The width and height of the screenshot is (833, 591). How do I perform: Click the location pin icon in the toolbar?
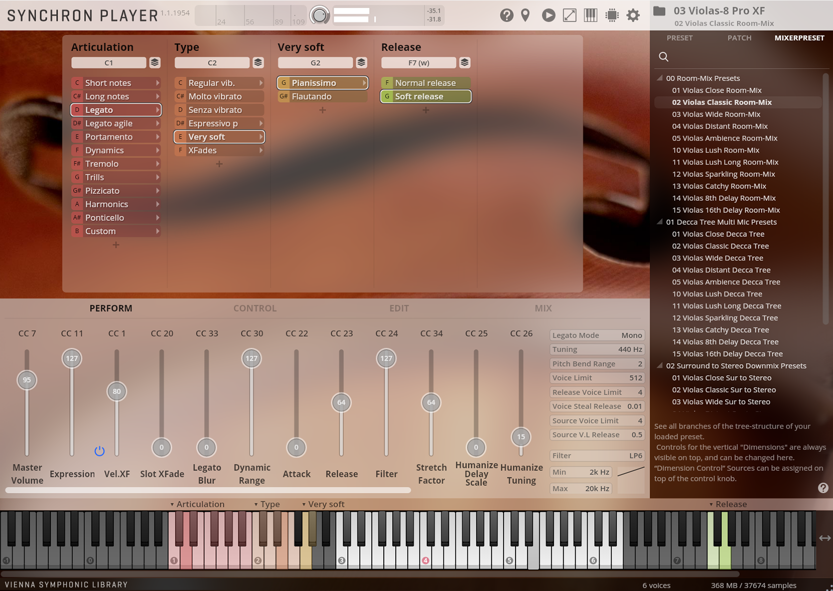point(525,15)
